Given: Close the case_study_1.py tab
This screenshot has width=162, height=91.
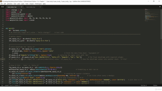Looking at the screenshot, I should pyautogui.click(x=22, y=7).
